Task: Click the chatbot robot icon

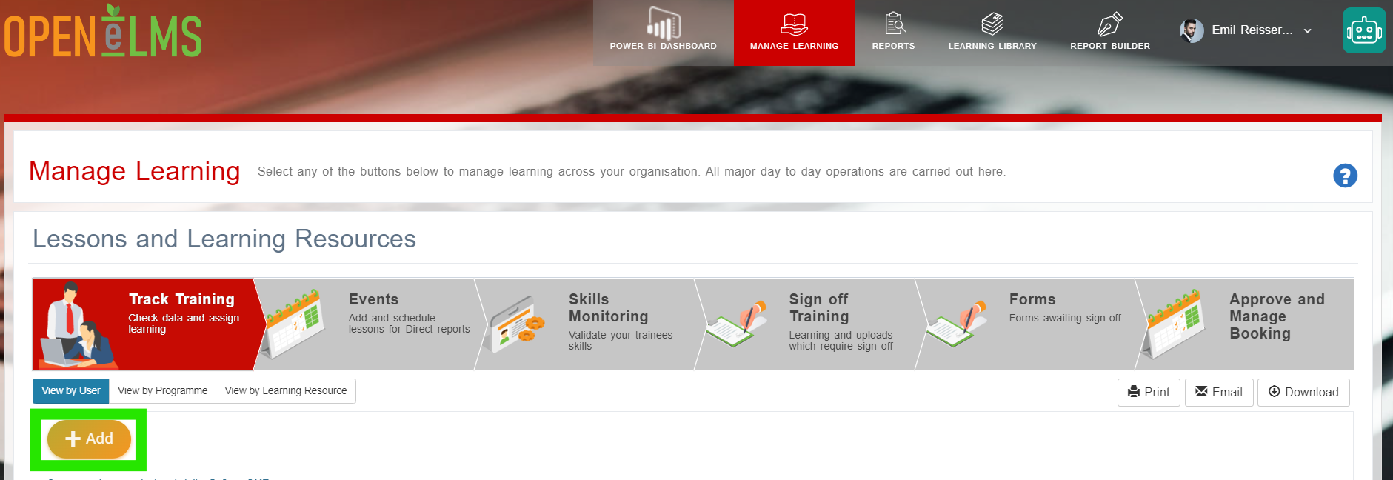Action: tap(1364, 30)
